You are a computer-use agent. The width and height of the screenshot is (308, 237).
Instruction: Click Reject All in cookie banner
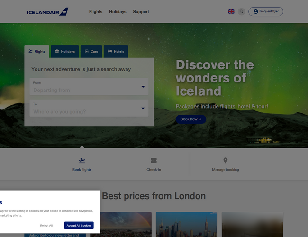(x=46, y=226)
